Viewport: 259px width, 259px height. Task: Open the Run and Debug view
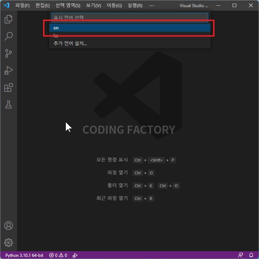tap(9, 70)
